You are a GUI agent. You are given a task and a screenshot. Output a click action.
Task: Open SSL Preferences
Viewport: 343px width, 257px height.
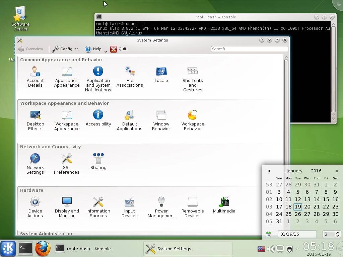click(x=67, y=164)
